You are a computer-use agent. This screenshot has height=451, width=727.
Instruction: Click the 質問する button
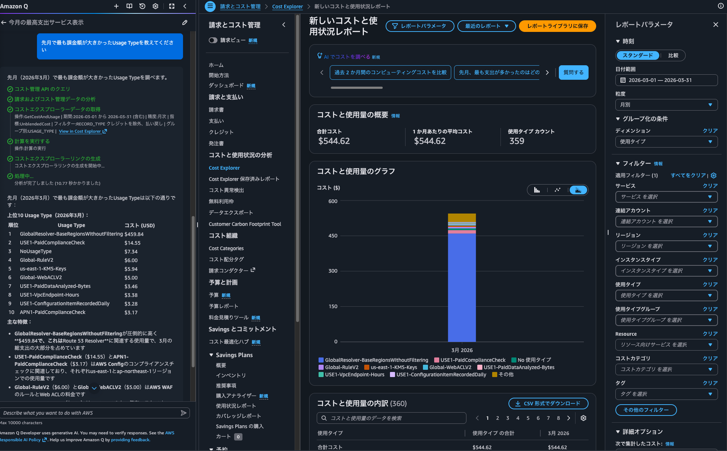coord(573,73)
